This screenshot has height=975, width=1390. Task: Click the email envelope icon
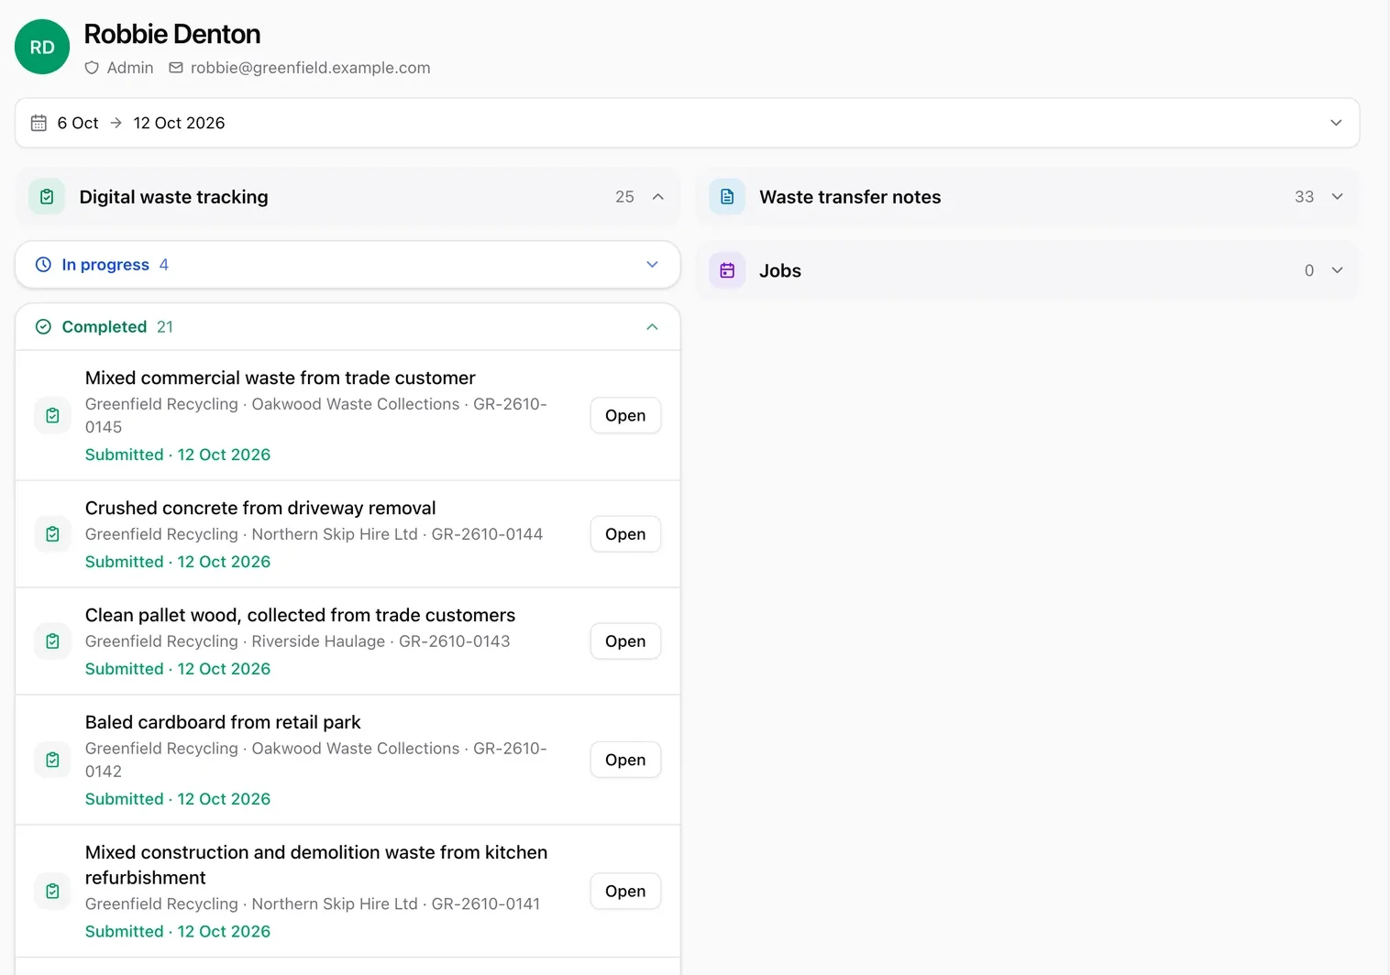[176, 68]
